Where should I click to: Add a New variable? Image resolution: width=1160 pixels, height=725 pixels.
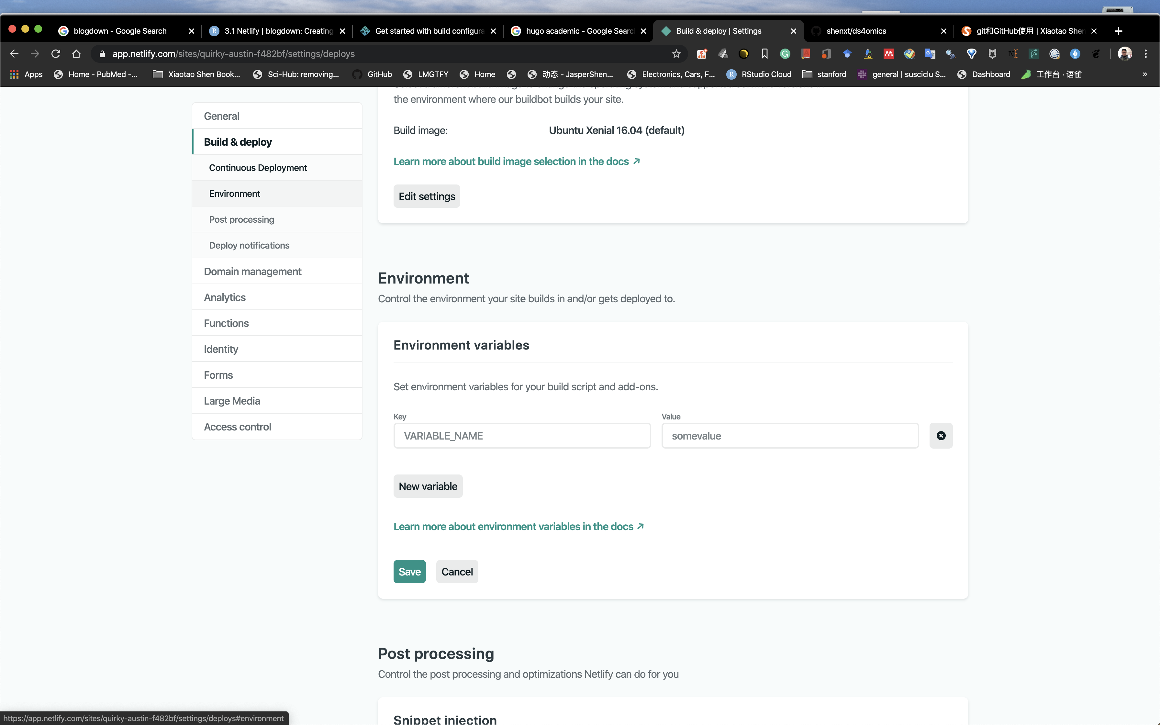point(428,486)
